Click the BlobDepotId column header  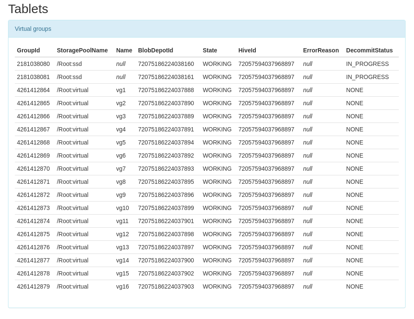click(x=155, y=50)
